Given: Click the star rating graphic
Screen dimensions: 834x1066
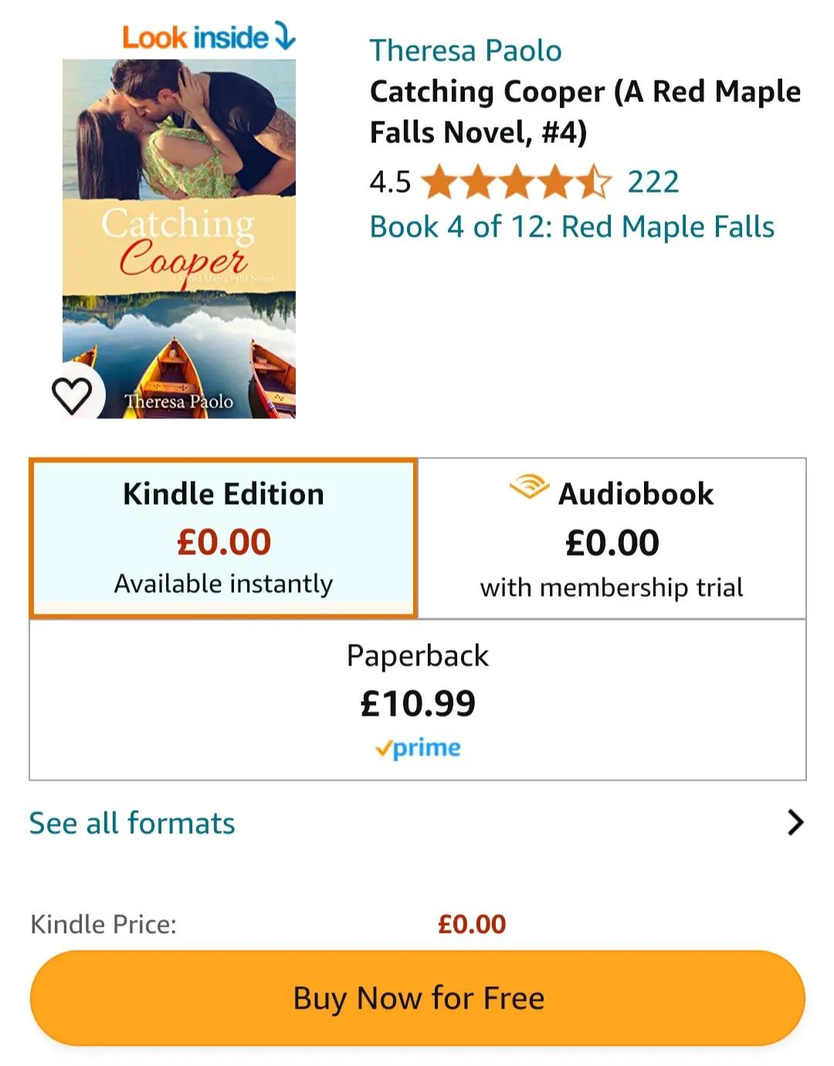Looking at the screenshot, I should 517,182.
